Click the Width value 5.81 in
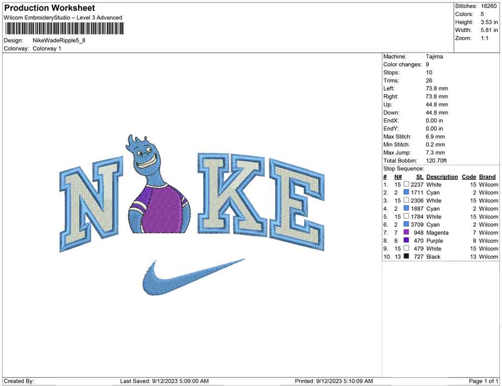The image size is (502, 386). 489,30
